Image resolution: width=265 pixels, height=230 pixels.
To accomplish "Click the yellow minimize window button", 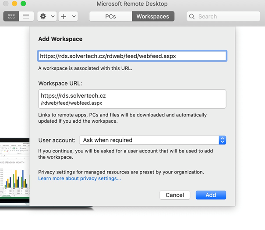I will [x=14, y=4].
